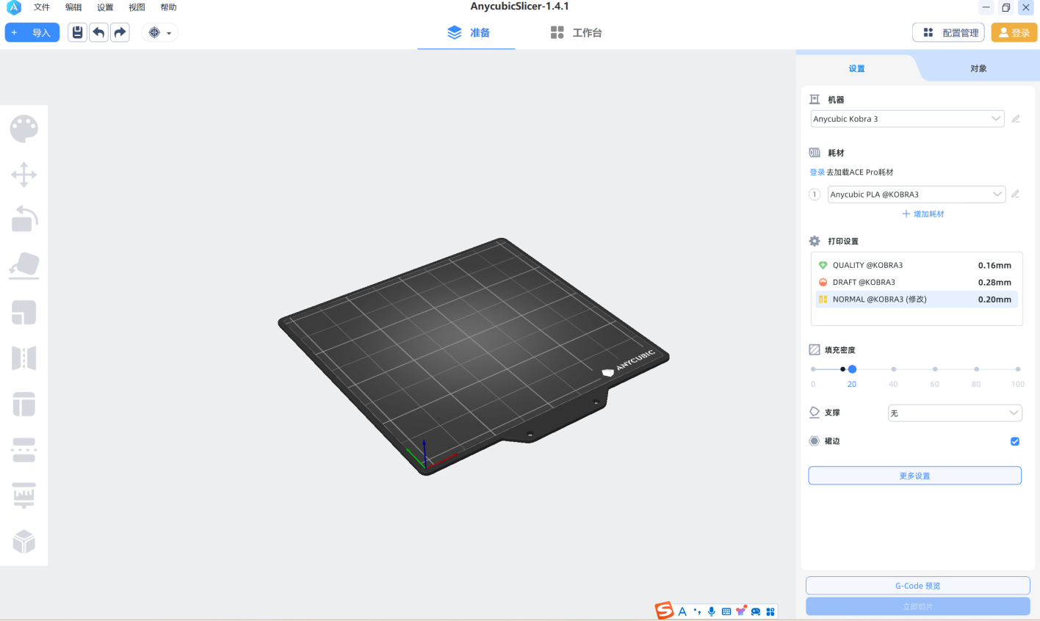This screenshot has width=1040, height=621.
Task: Open the 支撑 support type dropdown
Action: click(x=954, y=413)
